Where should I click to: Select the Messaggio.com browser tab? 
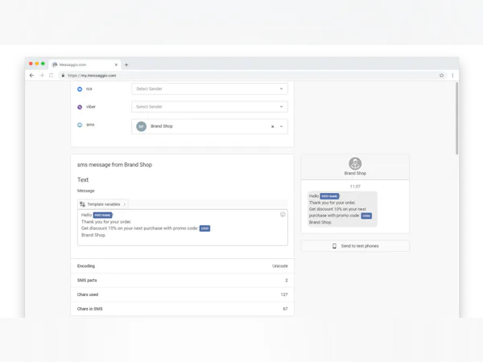tap(85, 64)
